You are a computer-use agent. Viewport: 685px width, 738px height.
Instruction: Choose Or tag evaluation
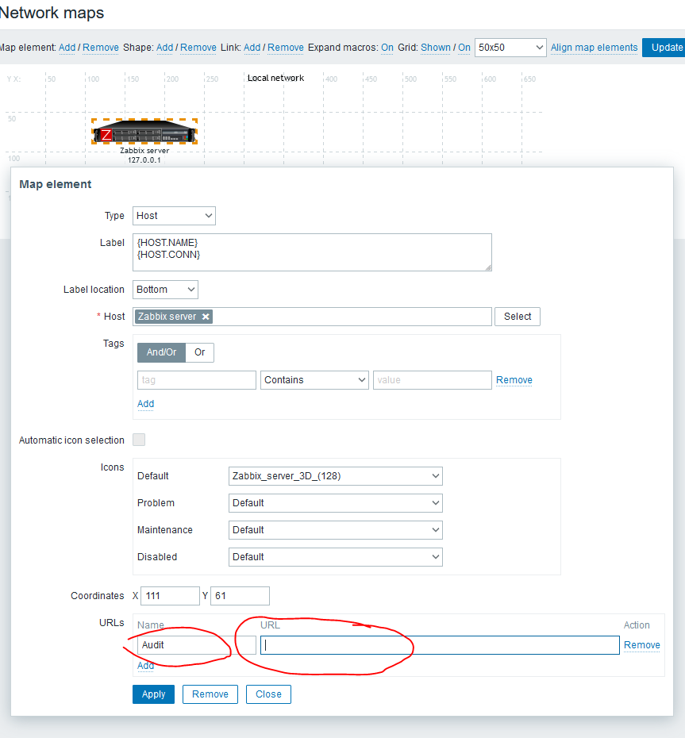[x=199, y=352]
